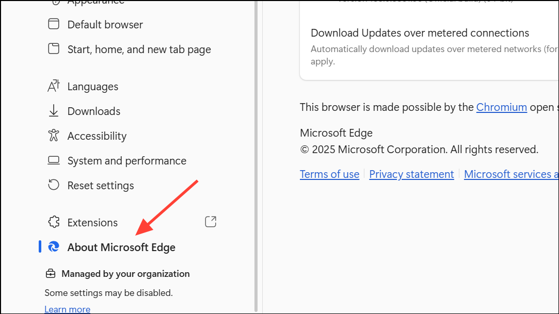Open the Terms of use link
Screen dimensions: 559x314
(329, 174)
